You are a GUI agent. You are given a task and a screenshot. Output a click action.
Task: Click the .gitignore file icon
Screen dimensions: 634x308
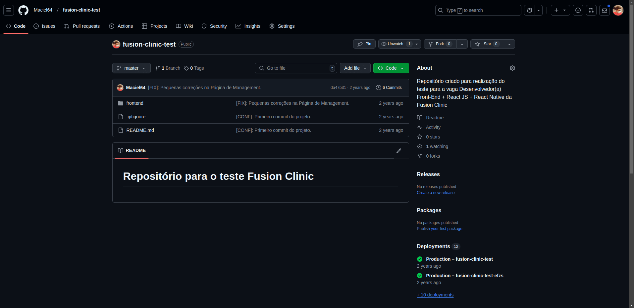click(121, 117)
